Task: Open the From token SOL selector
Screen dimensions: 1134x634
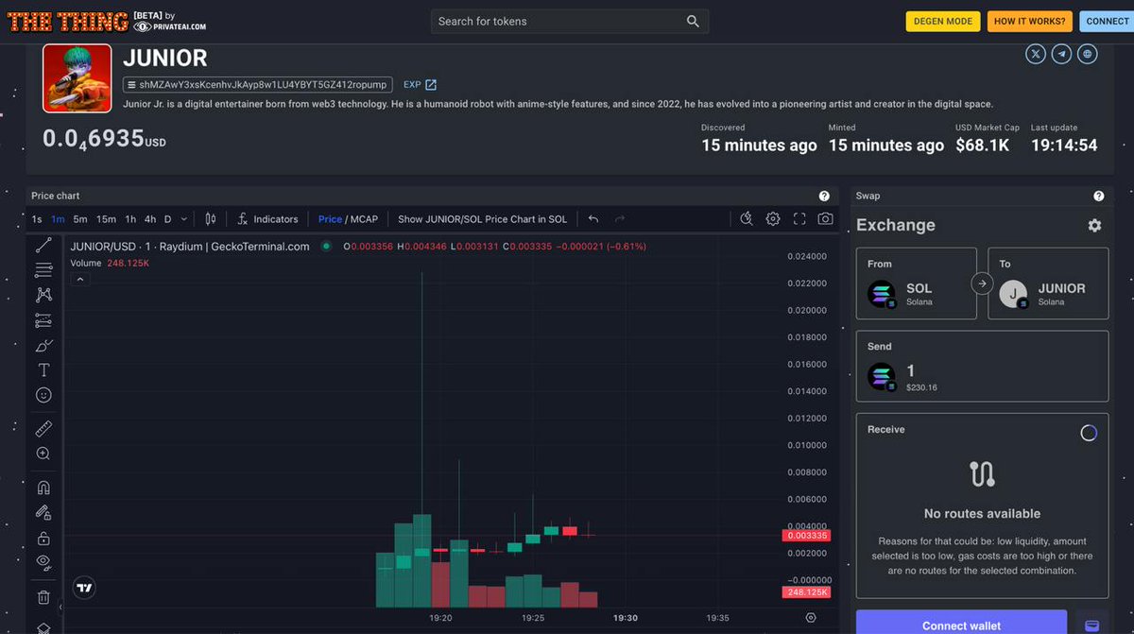Action: click(x=916, y=283)
